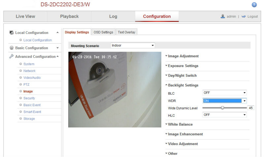This screenshot has width=264, height=157.
Task: Click the admin user icon
Action: [223, 16]
